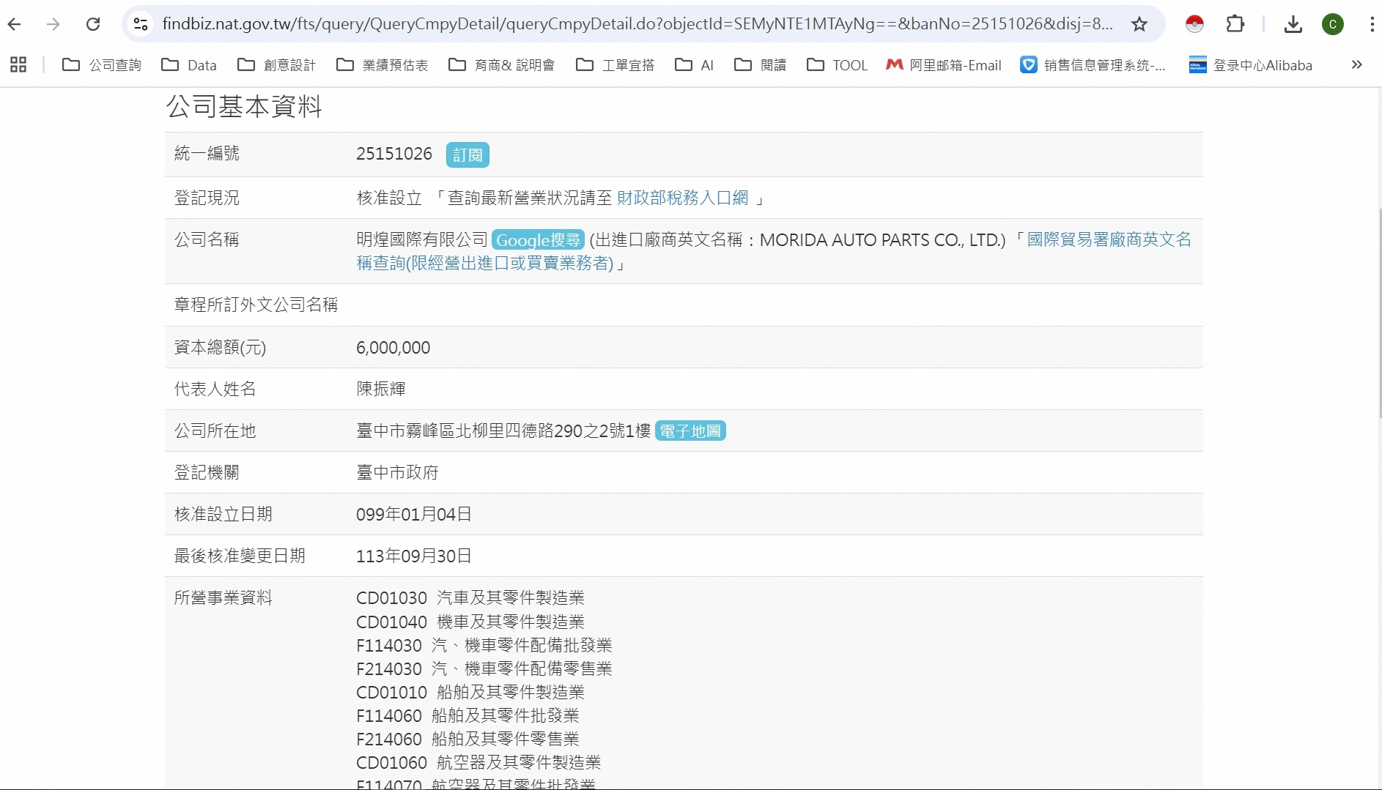Open the 電子地圖 map button
1382x790 pixels.
point(690,431)
